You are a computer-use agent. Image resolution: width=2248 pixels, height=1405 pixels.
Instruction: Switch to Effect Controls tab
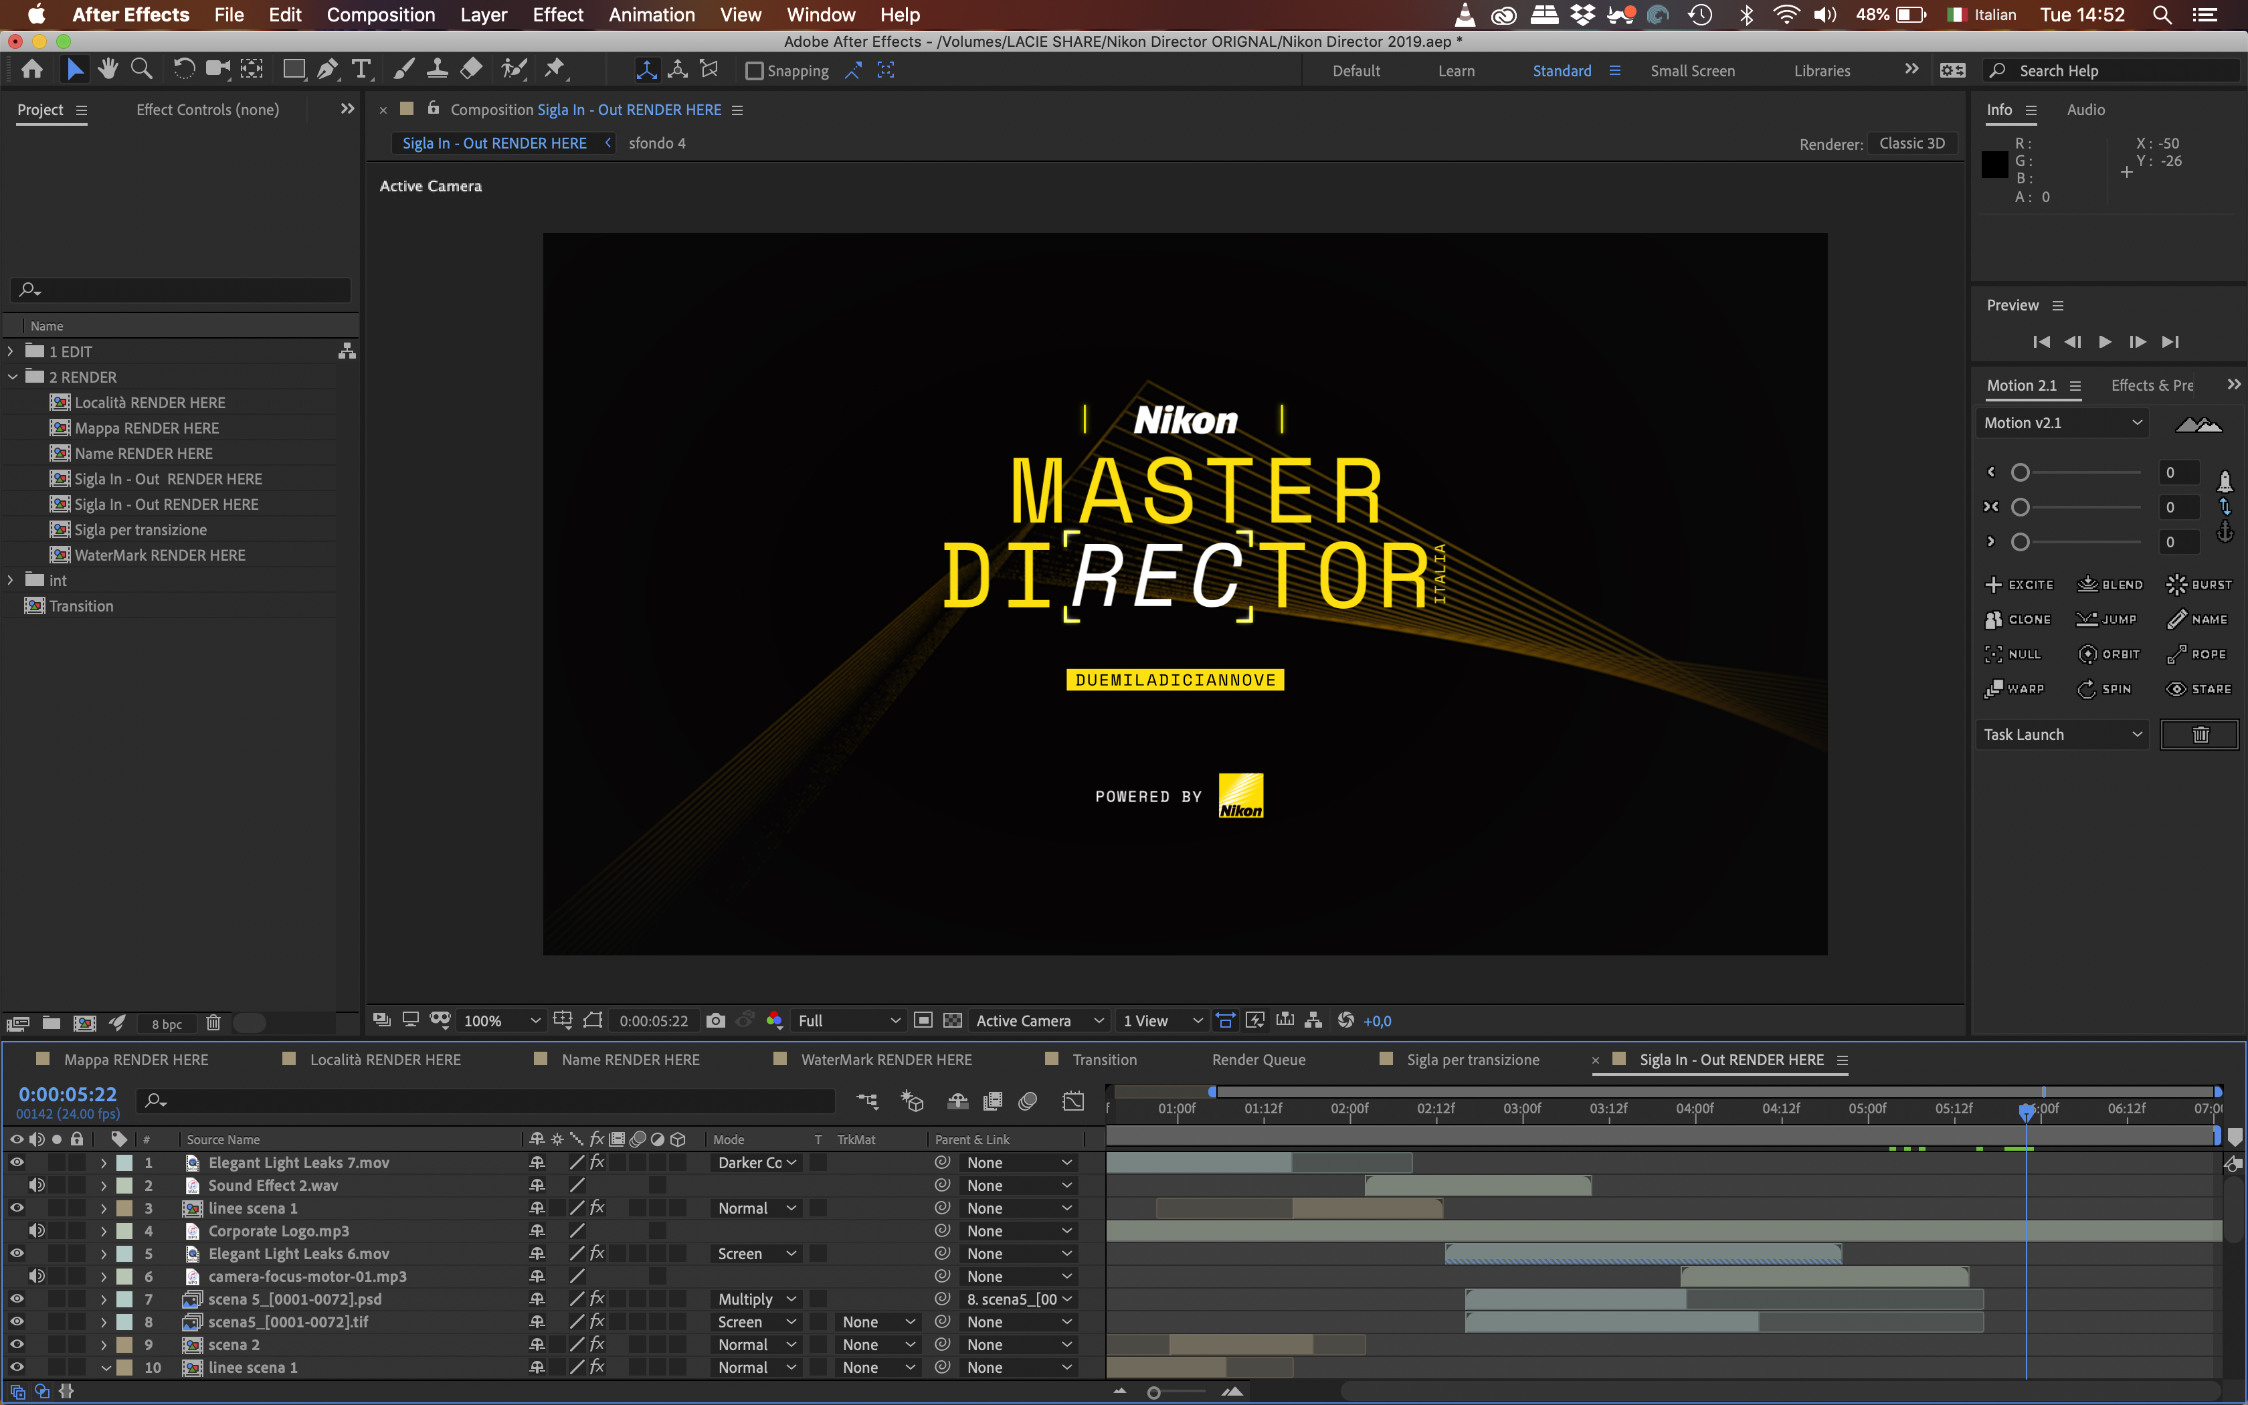(x=207, y=110)
